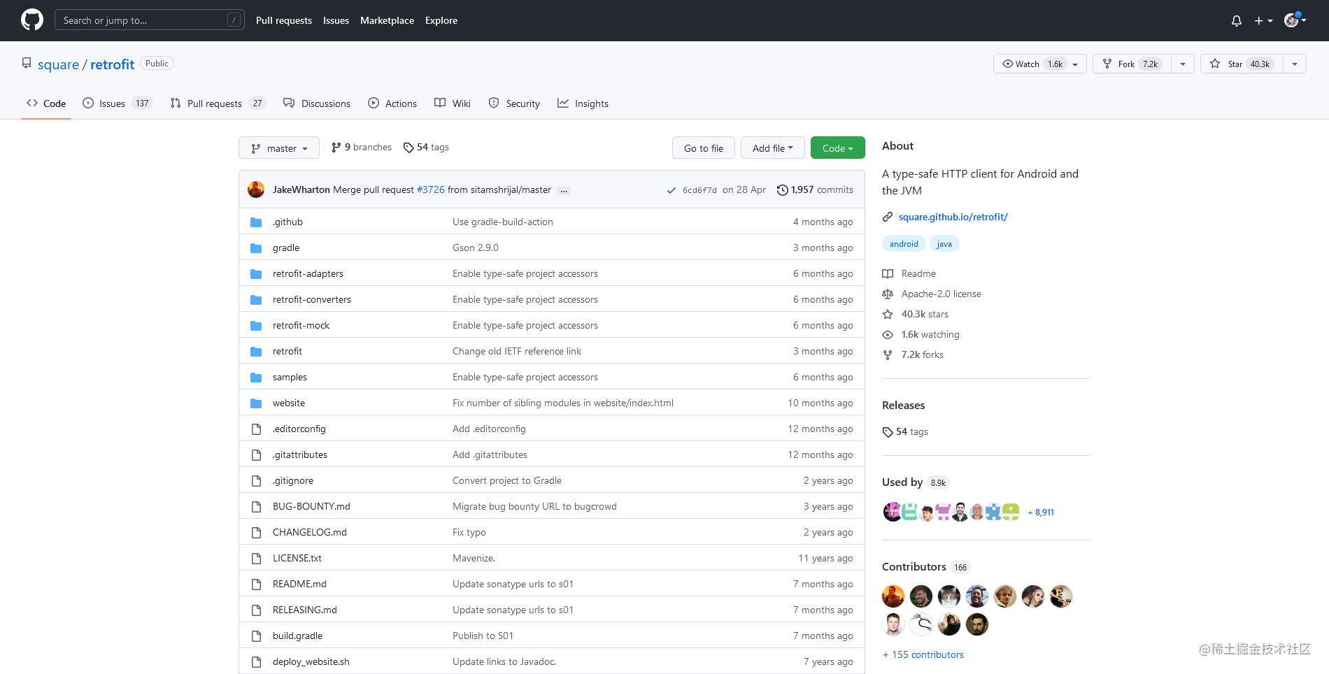Open Issues in top navigation
This screenshot has height=674, width=1329.
click(x=336, y=20)
